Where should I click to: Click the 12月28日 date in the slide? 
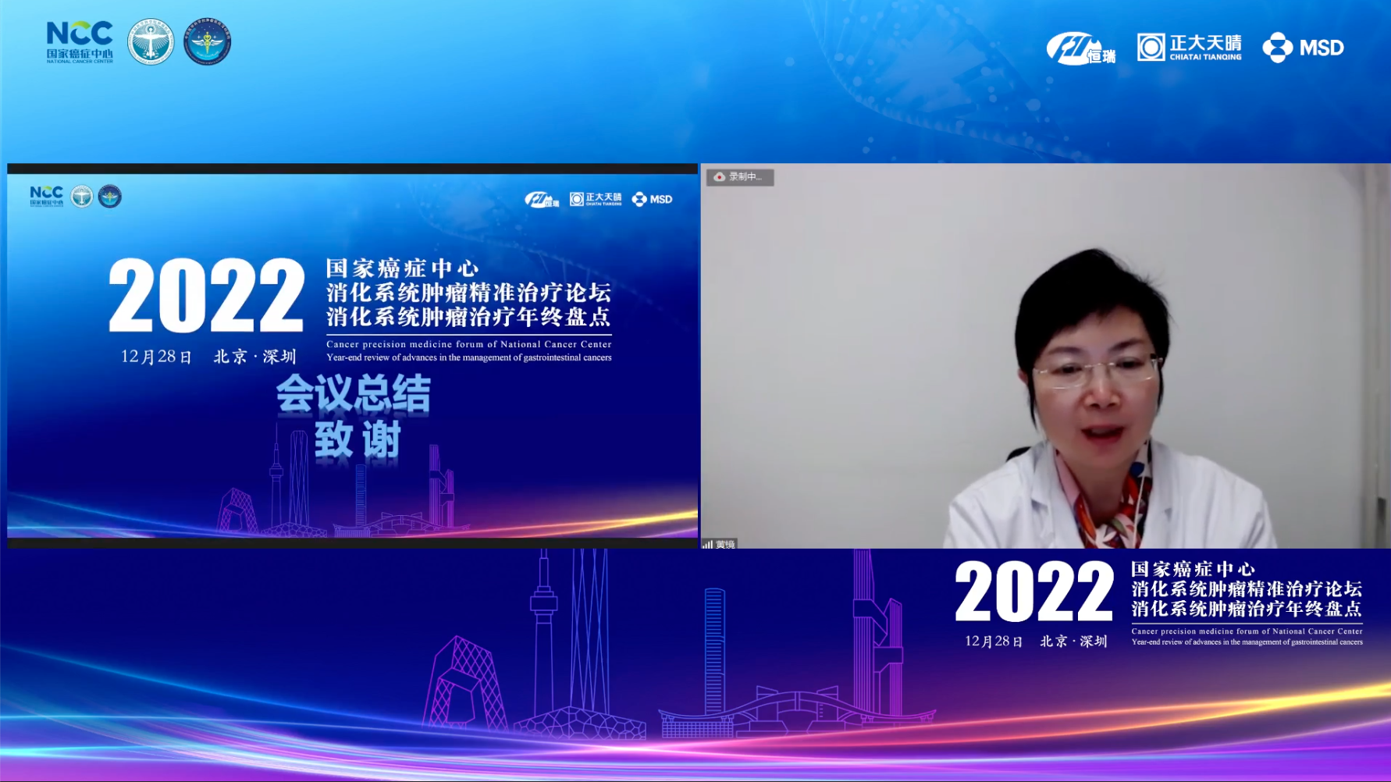click(156, 357)
